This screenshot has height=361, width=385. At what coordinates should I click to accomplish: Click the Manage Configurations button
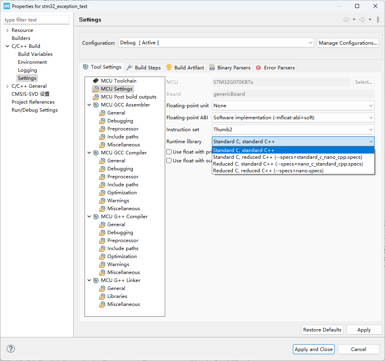click(x=347, y=43)
